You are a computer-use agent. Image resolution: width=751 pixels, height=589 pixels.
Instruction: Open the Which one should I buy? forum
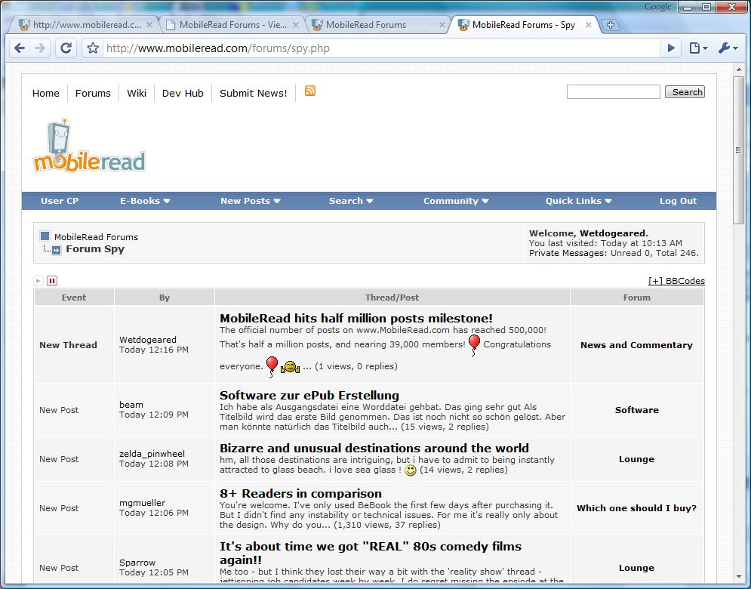click(x=636, y=508)
